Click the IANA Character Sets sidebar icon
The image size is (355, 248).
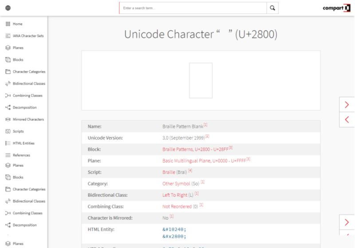pos(8,36)
